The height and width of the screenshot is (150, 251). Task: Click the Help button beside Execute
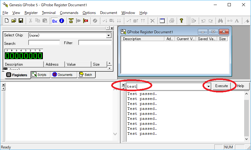[x=240, y=86]
